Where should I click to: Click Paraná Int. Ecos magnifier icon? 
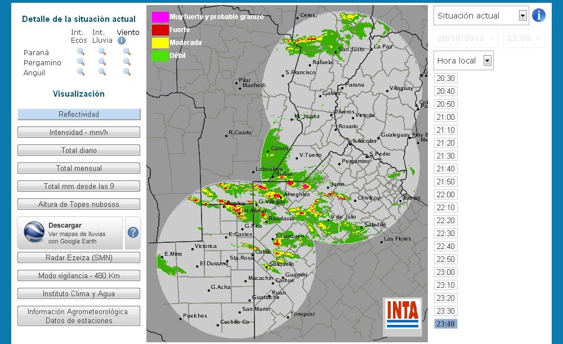click(x=81, y=52)
